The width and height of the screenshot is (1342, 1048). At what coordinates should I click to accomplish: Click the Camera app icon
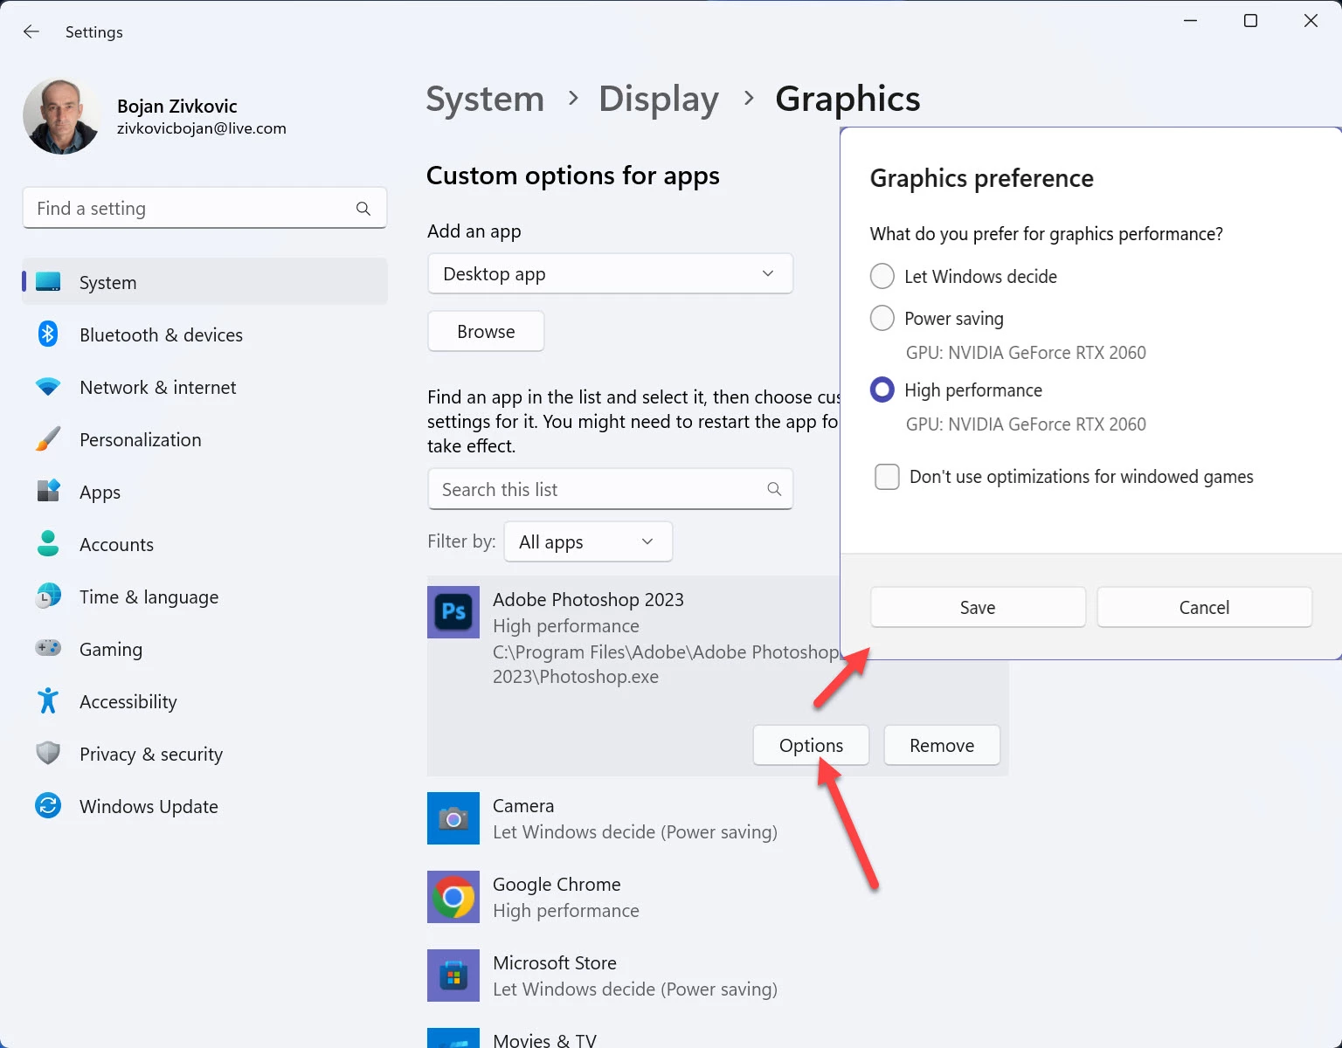pos(453,818)
